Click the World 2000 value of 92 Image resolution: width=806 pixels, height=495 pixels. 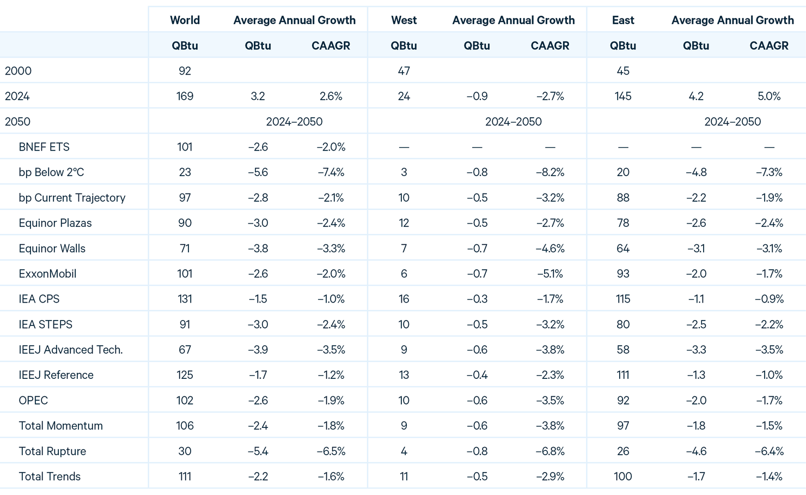(185, 71)
